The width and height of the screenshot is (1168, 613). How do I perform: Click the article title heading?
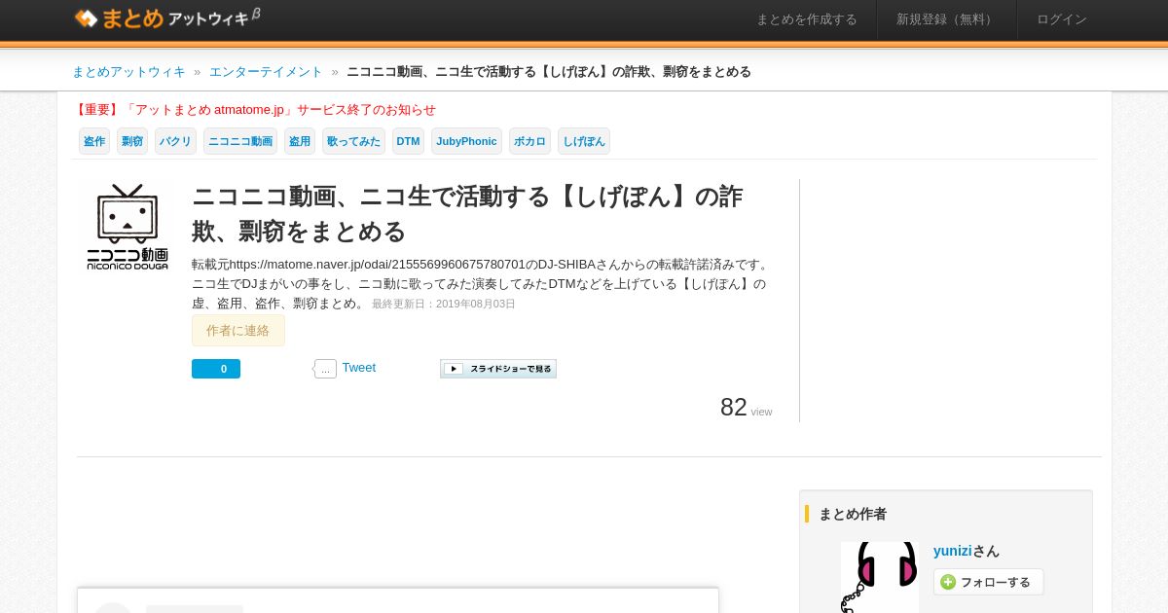click(467, 214)
